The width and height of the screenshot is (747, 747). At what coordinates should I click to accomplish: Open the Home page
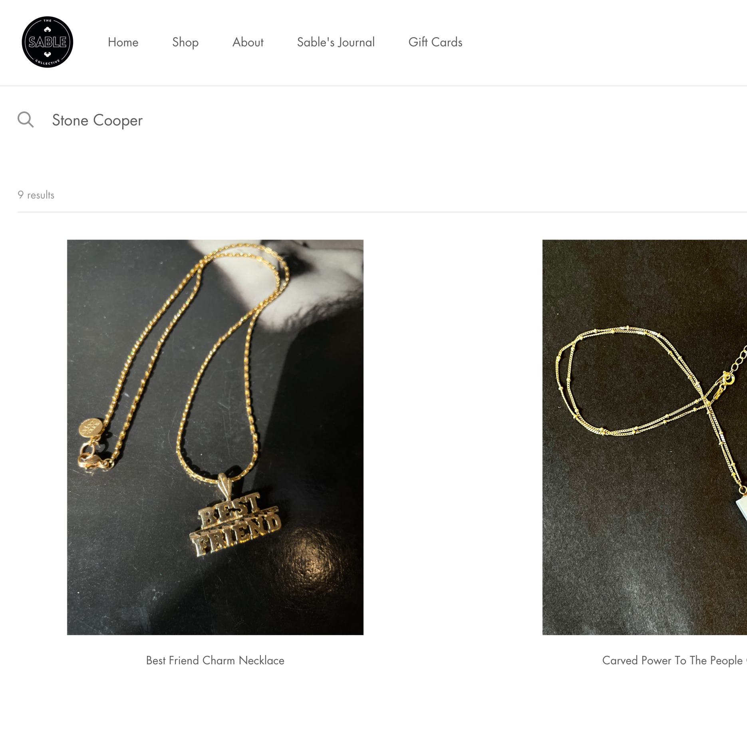pos(123,42)
